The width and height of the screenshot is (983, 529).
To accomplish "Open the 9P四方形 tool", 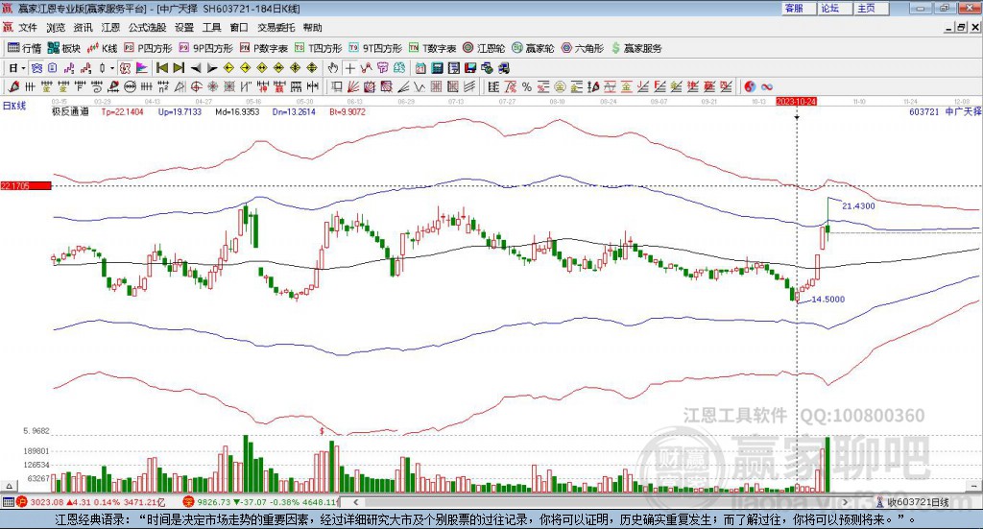I will point(205,48).
